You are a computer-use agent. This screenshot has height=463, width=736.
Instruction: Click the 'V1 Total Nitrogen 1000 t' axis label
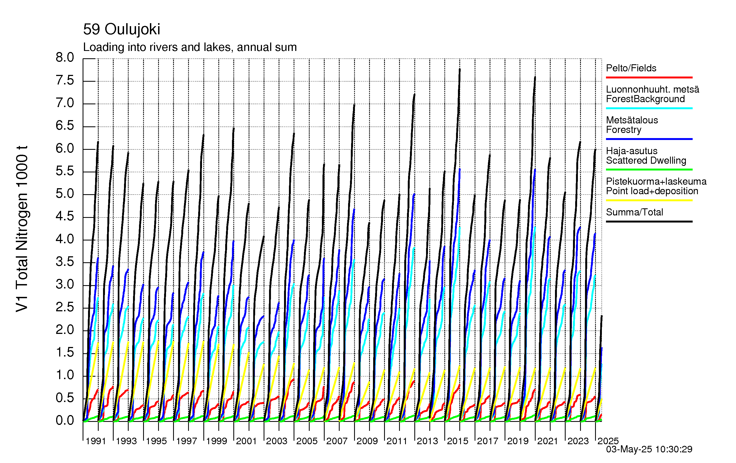pyautogui.click(x=22, y=229)
